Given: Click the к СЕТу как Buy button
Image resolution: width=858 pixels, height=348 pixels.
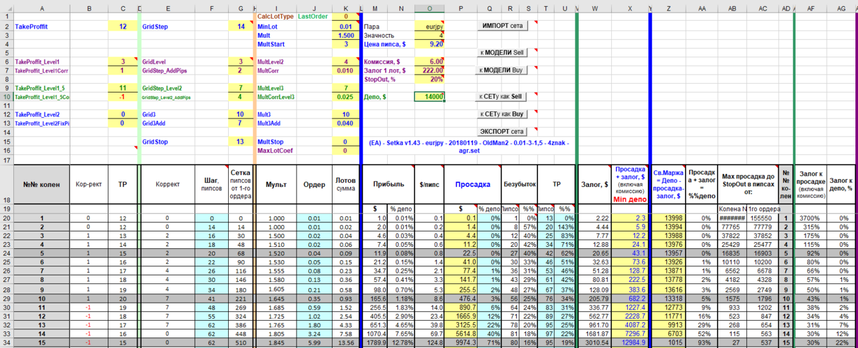Looking at the screenshot, I should coord(503,114).
